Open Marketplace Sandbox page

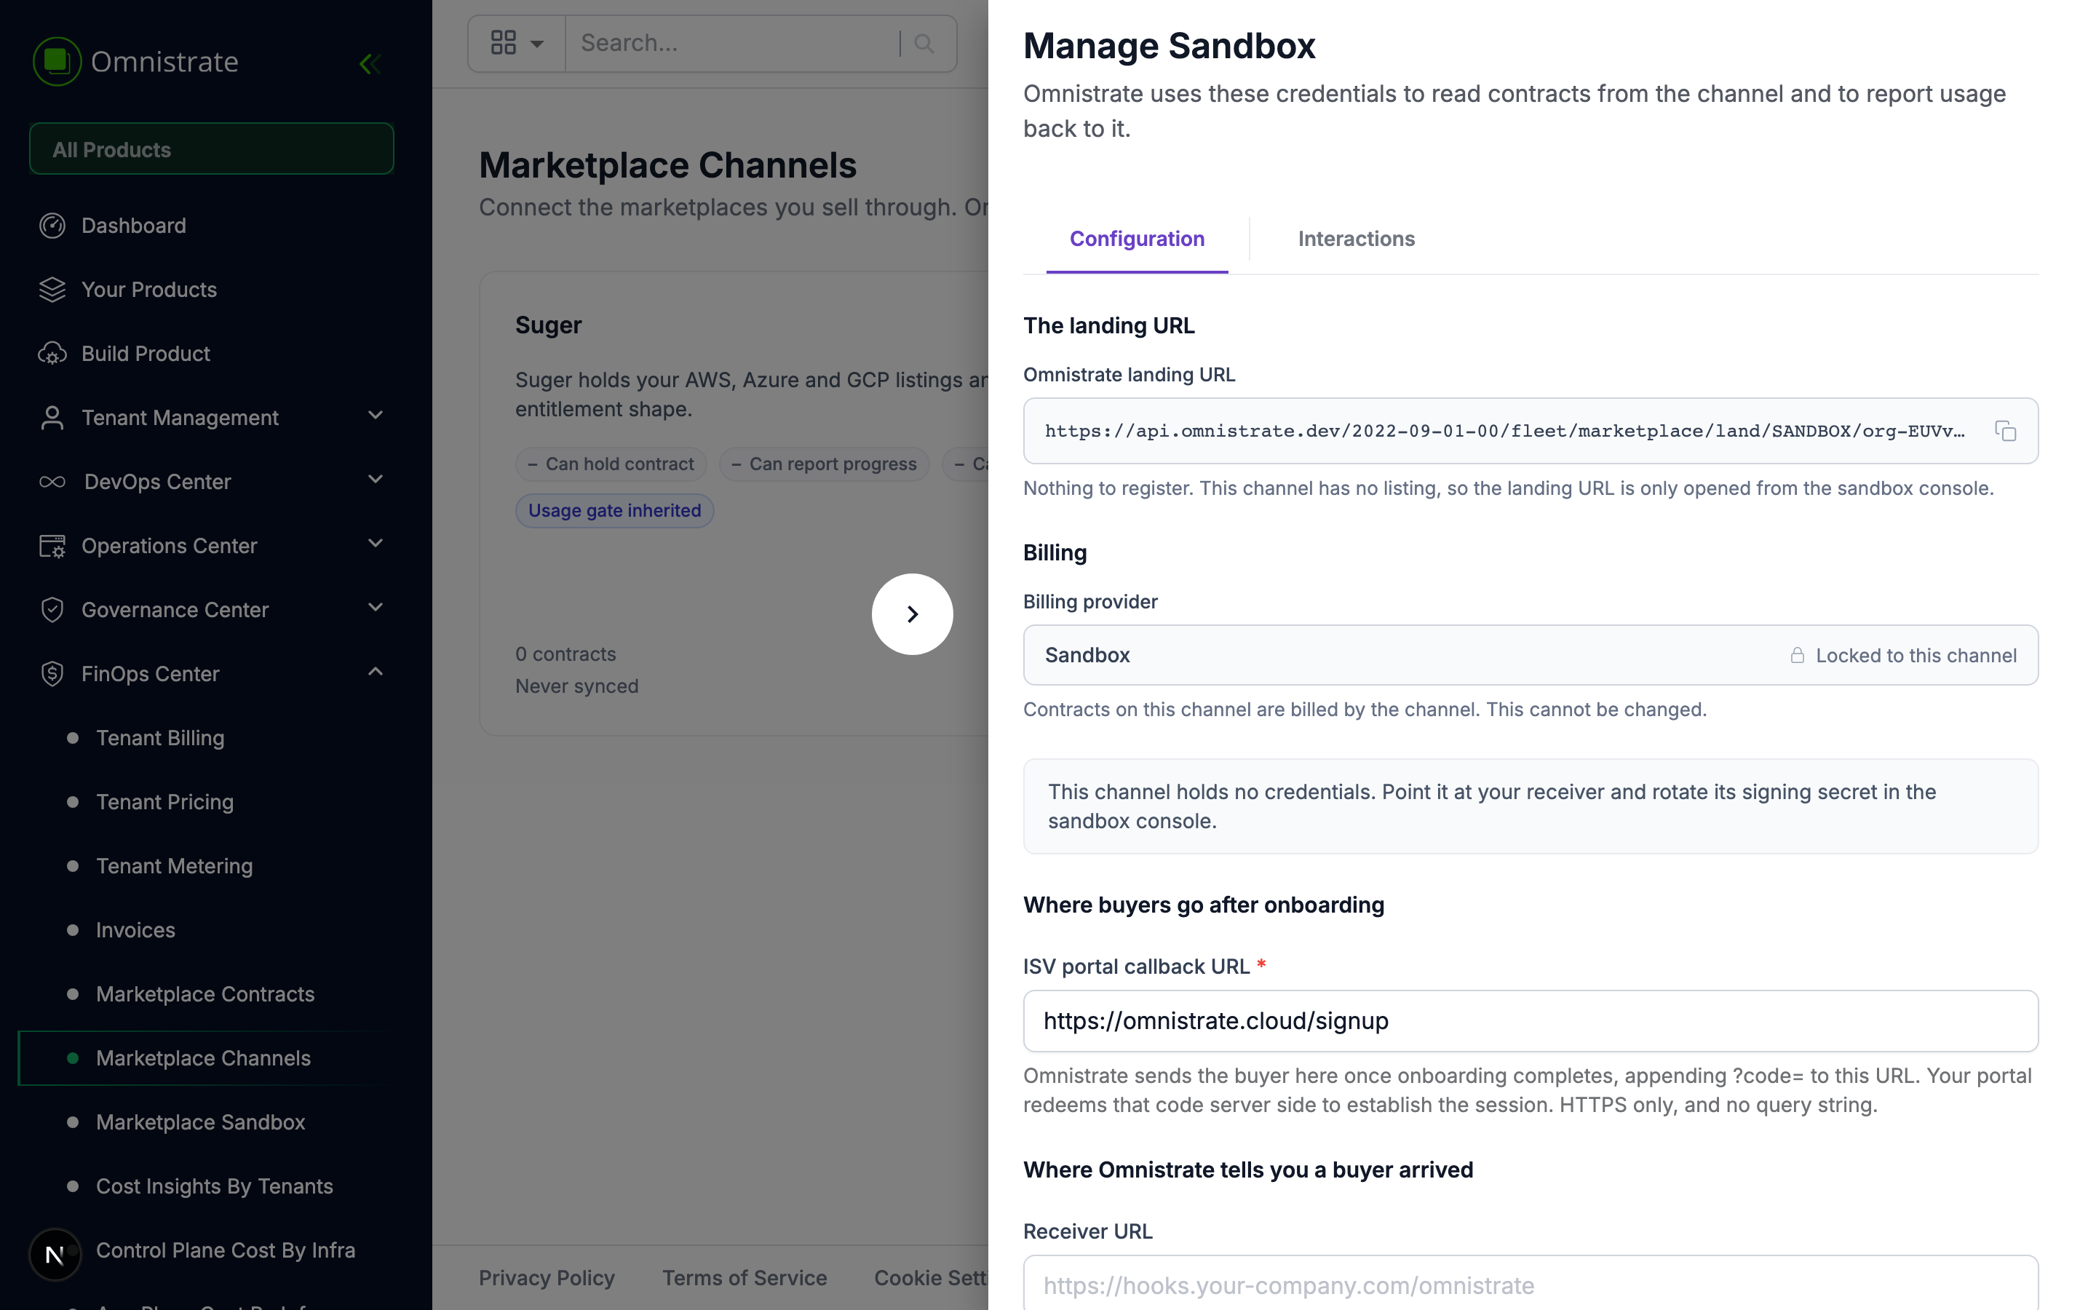point(200,1123)
